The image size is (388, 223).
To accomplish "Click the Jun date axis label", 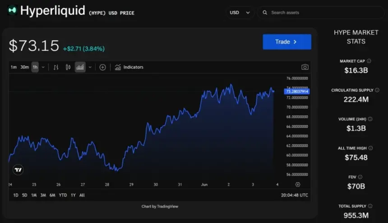I will coord(204,184).
